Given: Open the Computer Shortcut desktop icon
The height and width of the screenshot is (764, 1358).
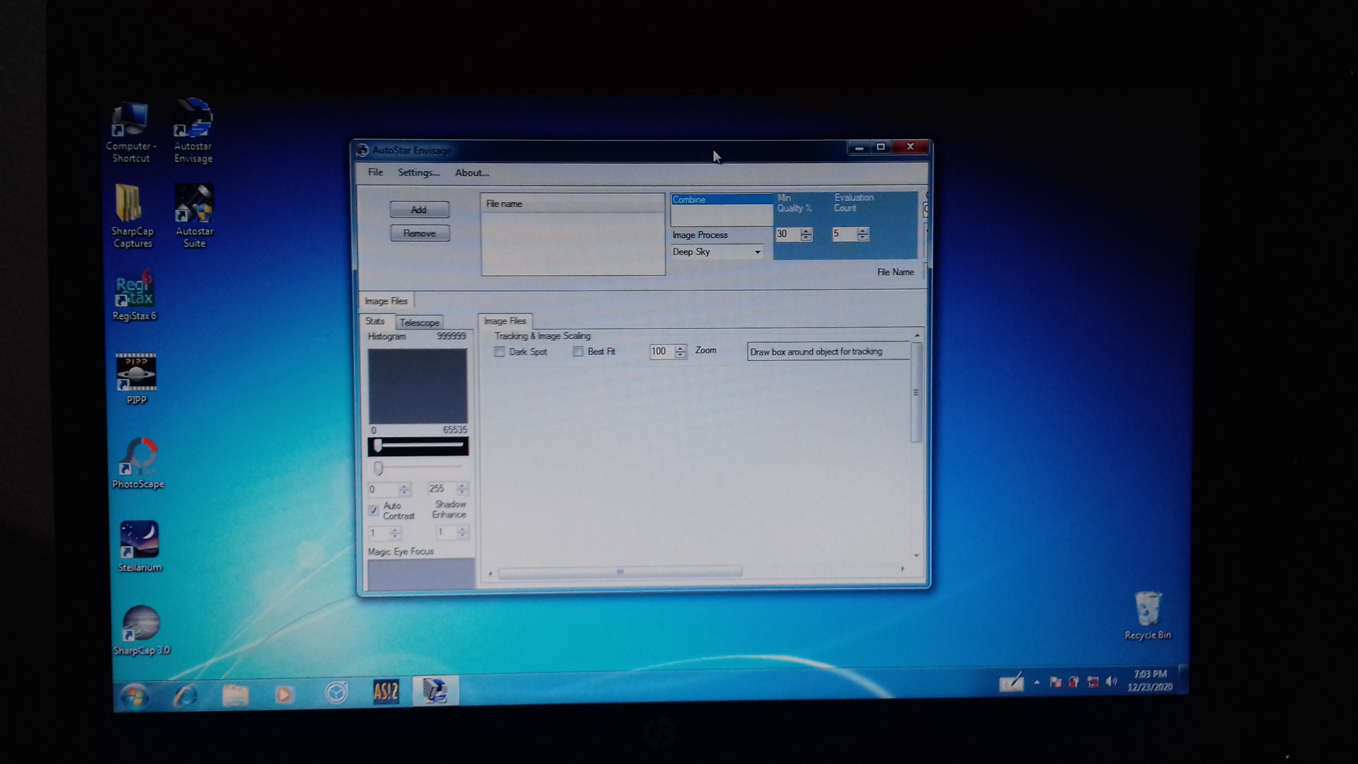Looking at the screenshot, I should point(131,132).
